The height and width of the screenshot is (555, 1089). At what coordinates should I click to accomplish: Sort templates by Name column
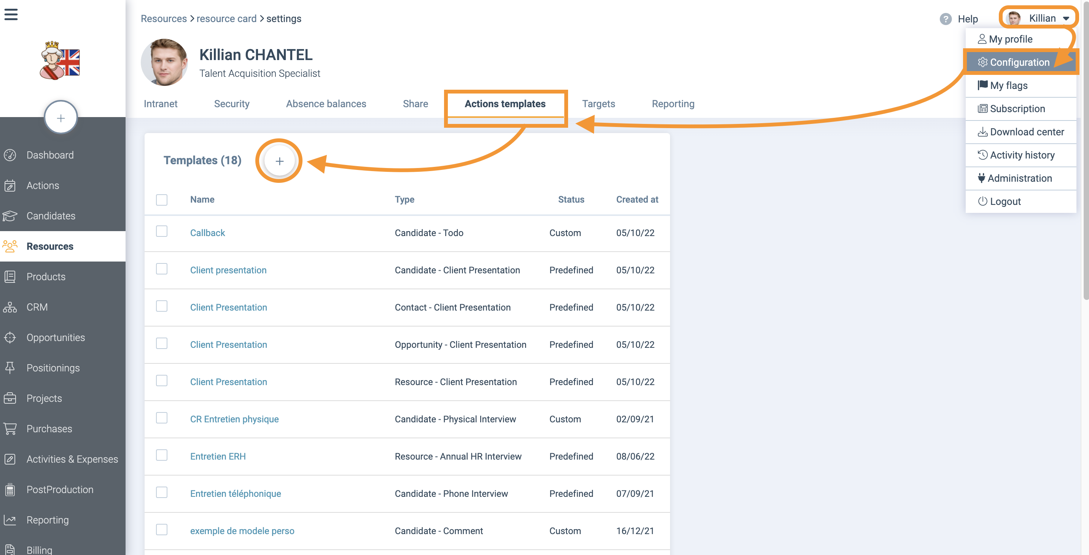pyautogui.click(x=202, y=199)
